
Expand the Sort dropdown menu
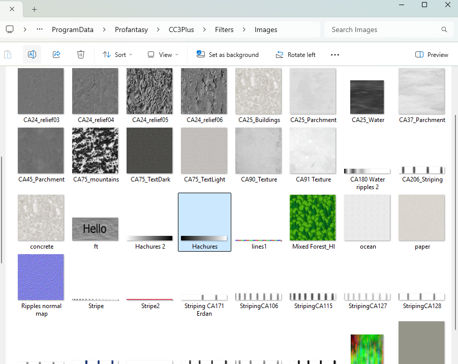(117, 54)
